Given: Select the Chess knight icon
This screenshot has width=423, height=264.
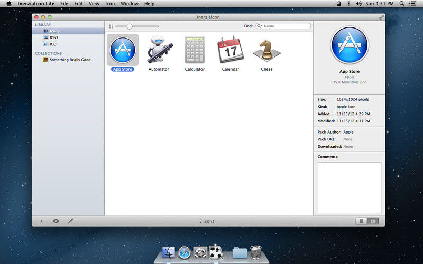Looking at the screenshot, I should click(x=266, y=50).
